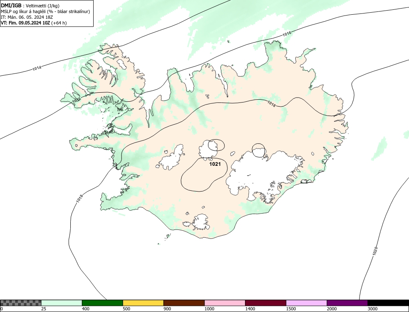Select the 'VT: Fim. 09.05.2024 10Z (+64 h)' line

coord(34,23)
